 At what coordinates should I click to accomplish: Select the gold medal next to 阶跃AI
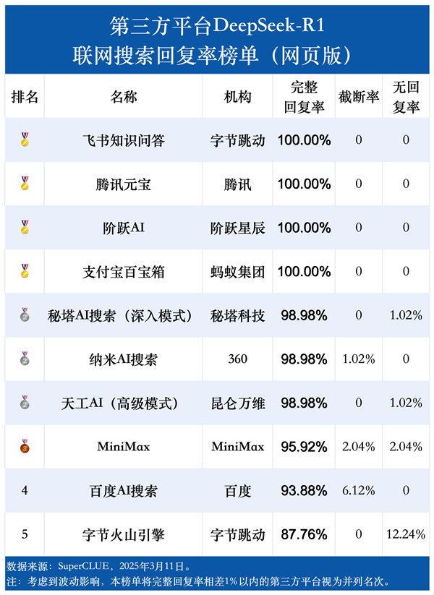pyautogui.click(x=25, y=228)
